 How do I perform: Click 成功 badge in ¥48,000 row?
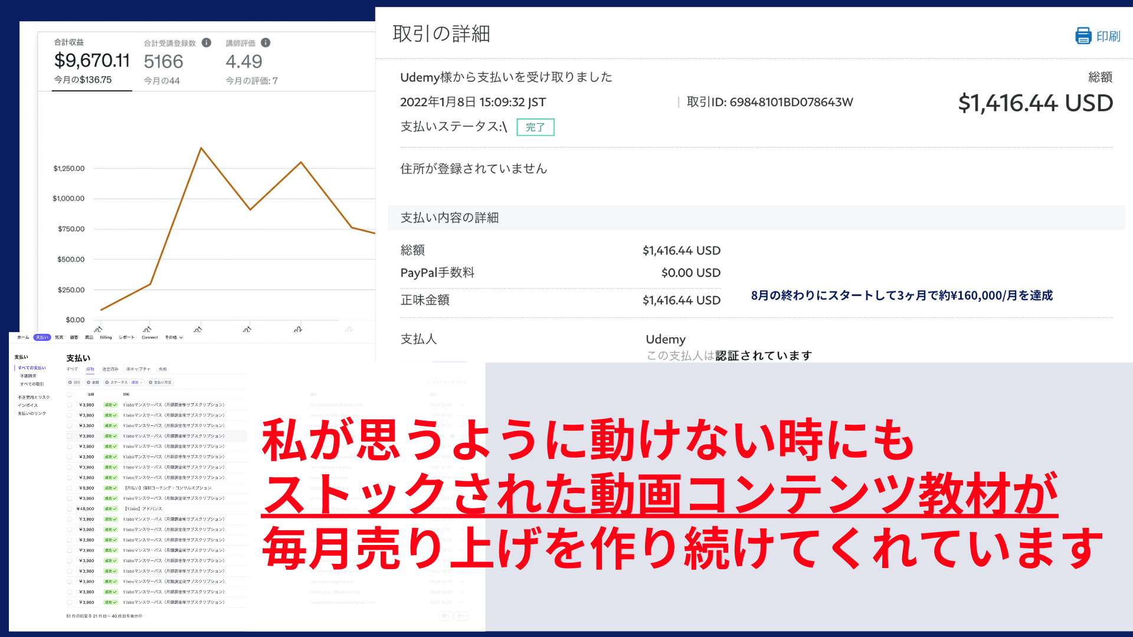110,508
